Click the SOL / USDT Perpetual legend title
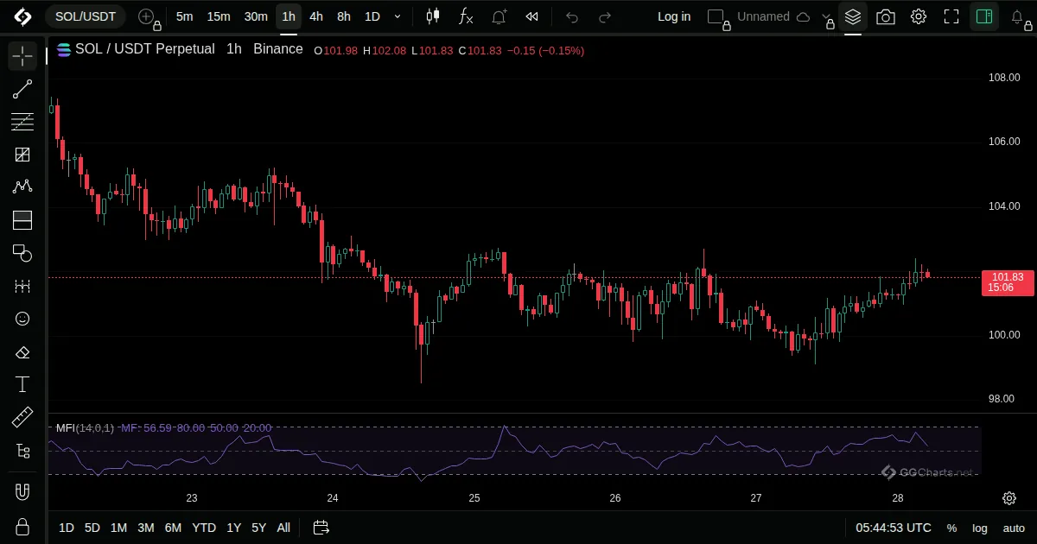The height and width of the screenshot is (544, 1037). tap(145, 49)
